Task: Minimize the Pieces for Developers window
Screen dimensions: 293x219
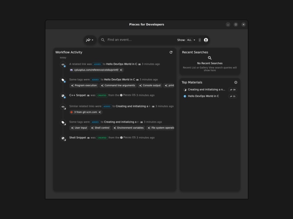Action: click(x=228, y=24)
